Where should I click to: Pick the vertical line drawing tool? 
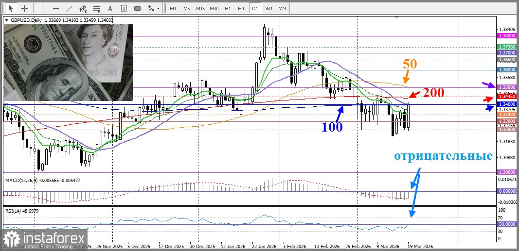click(42, 8)
